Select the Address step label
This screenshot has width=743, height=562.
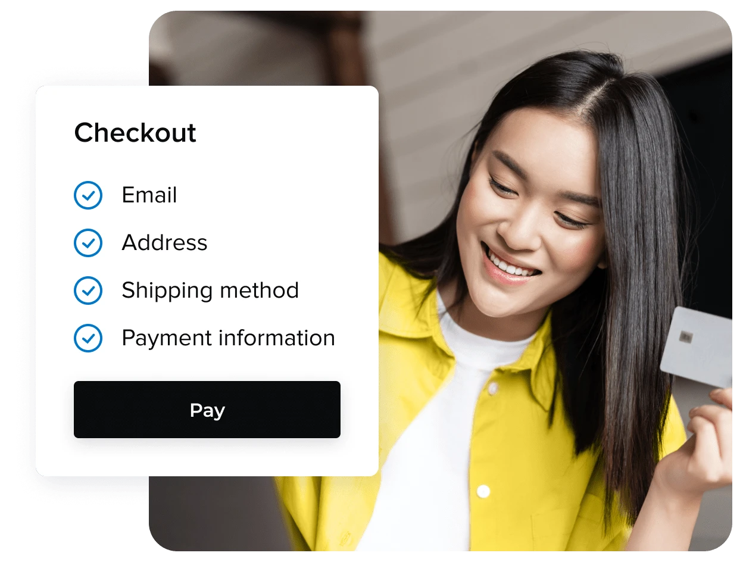(x=165, y=243)
